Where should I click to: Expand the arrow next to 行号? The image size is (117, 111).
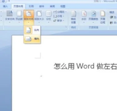coord(63,16)
